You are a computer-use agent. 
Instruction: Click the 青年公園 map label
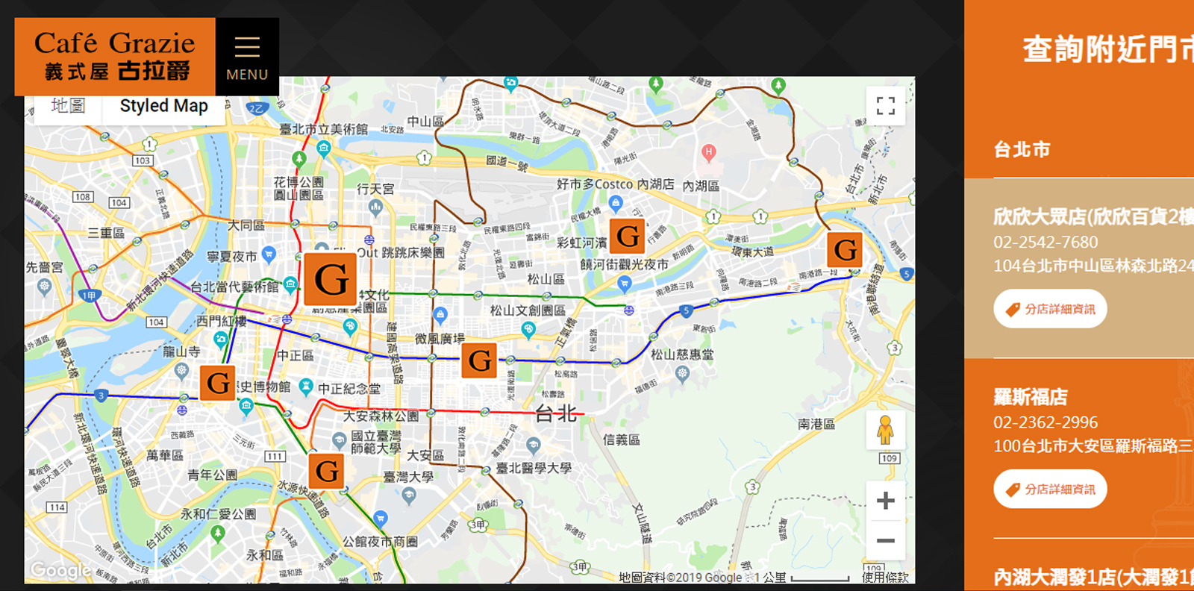pos(212,475)
